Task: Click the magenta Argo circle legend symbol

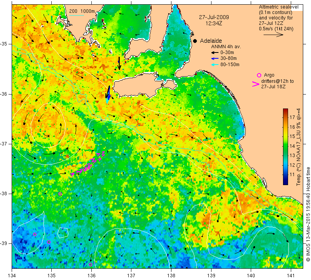Action: point(259,75)
